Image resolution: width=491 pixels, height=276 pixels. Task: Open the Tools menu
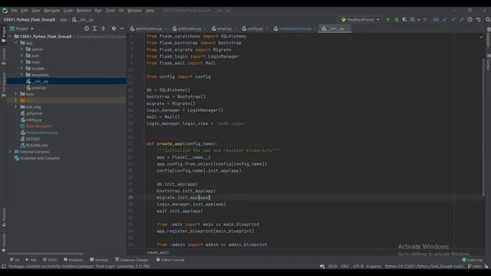click(110, 10)
